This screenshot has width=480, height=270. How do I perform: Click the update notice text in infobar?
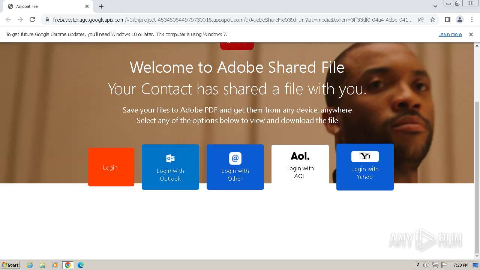(x=117, y=34)
